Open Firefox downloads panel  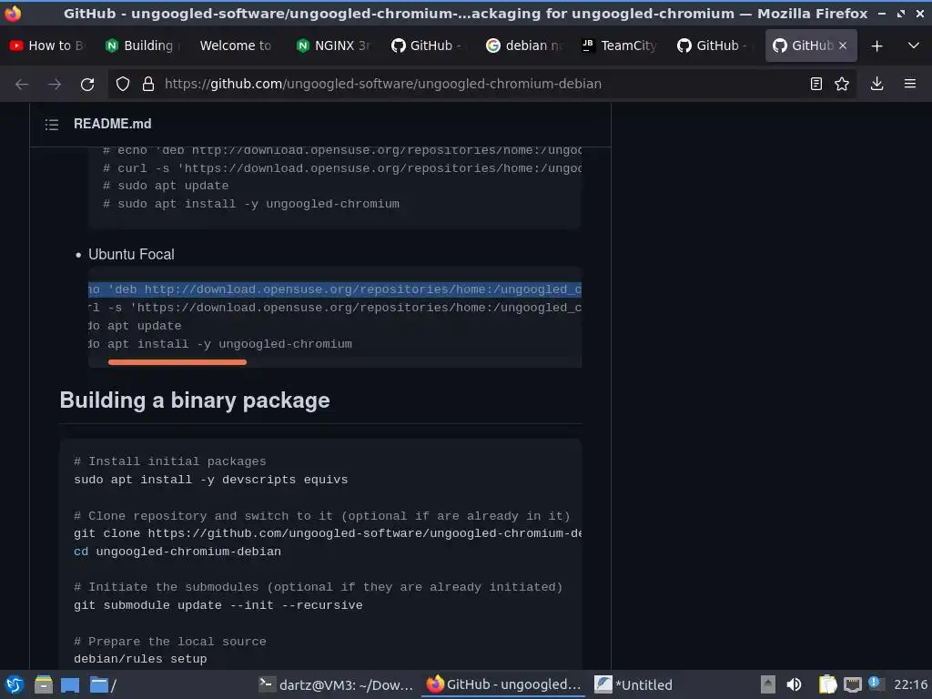pos(876,84)
